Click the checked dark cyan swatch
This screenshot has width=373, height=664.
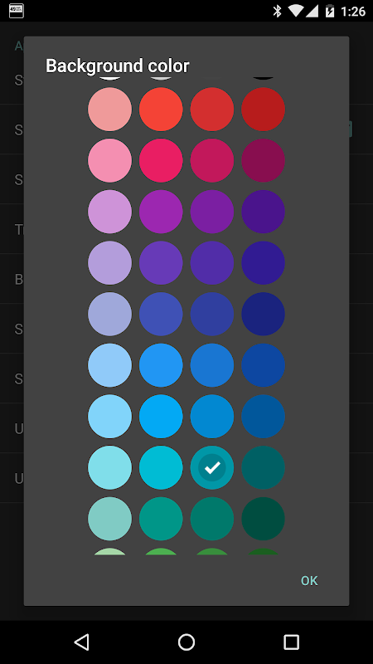212,468
